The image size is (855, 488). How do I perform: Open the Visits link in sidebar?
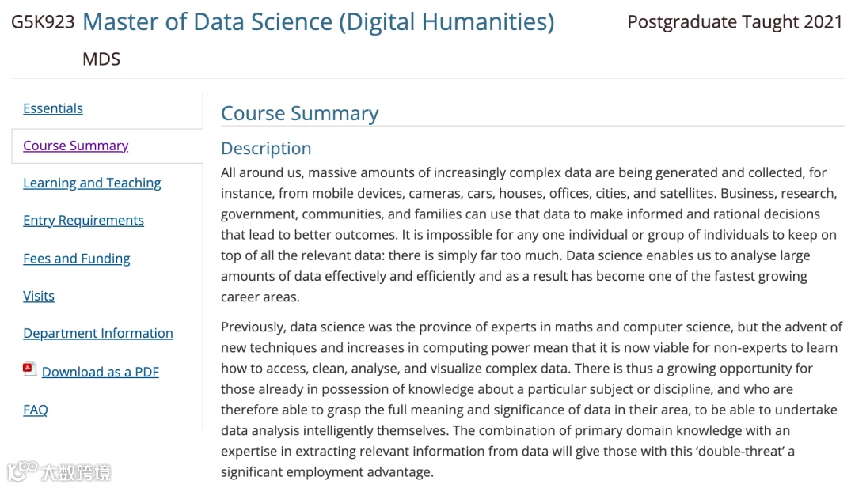point(39,296)
